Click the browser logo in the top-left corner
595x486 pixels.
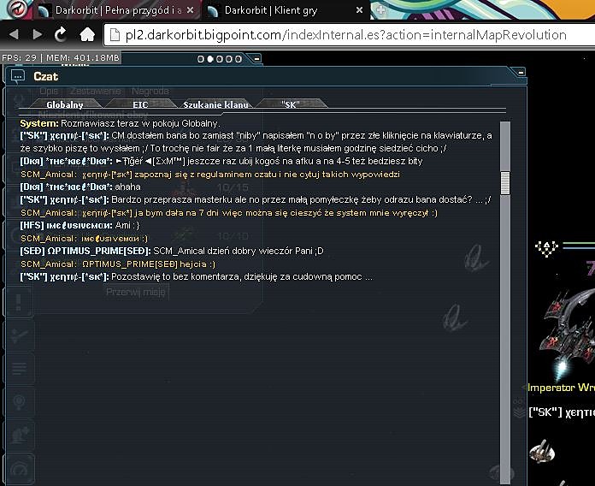tap(17, 9)
